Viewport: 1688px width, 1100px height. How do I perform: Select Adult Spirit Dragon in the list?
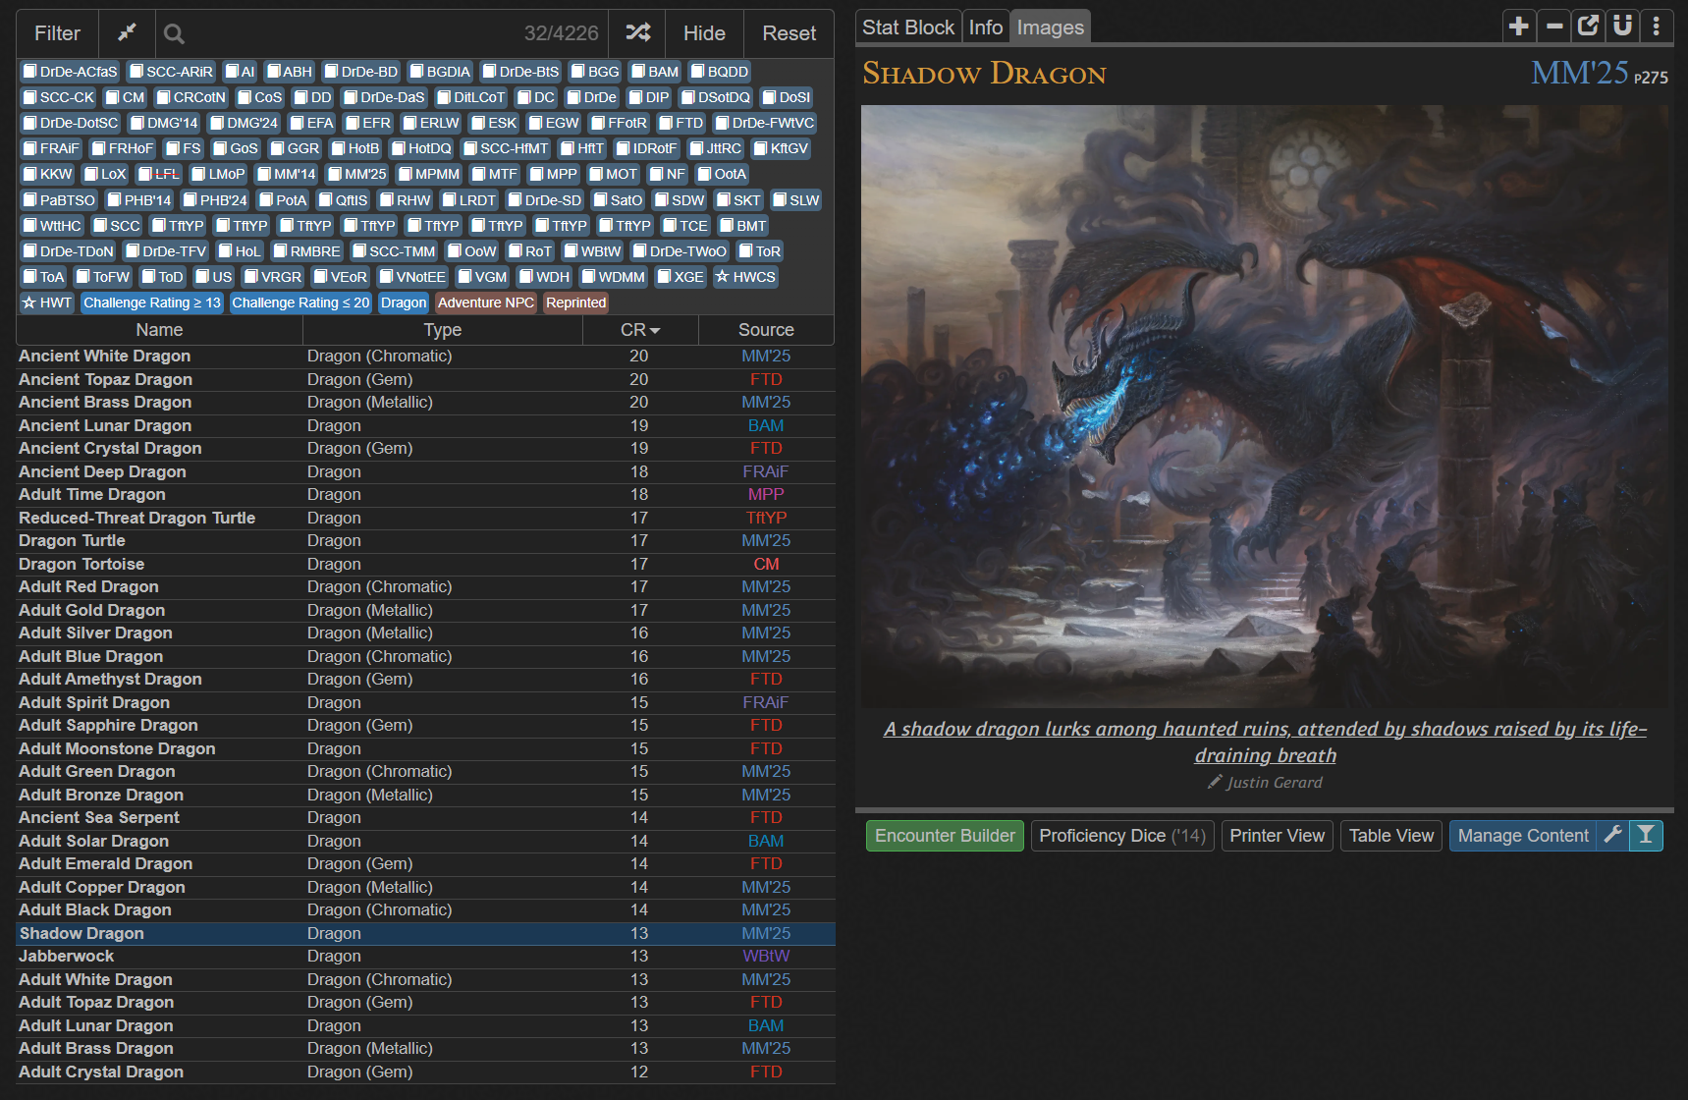425,703
